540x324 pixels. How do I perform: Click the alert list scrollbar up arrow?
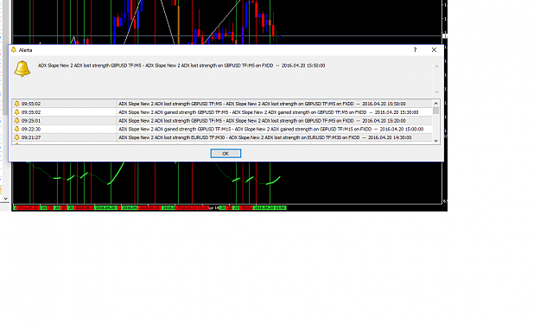tap(436, 104)
